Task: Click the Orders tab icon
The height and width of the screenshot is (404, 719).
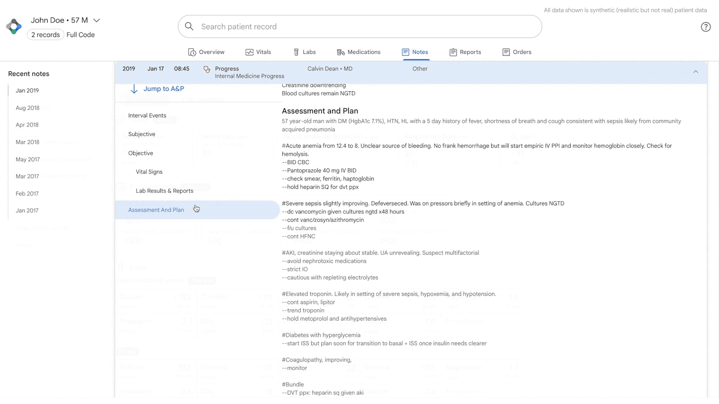Action: click(506, 52)
